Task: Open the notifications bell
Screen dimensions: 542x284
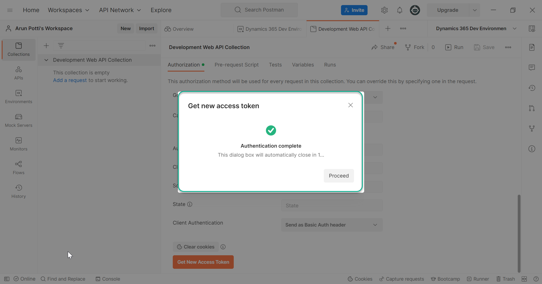Action: 399,10
